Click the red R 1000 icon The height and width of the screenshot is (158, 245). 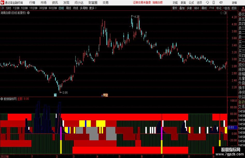(x=243, y=9)
